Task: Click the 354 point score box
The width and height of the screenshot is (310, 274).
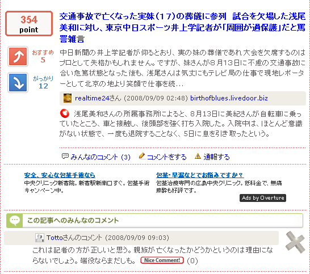Action: pos(29,23)
